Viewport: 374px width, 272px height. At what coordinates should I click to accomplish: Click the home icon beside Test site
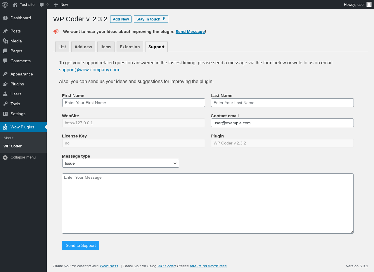pyautogui.click(x=15, y=5)
